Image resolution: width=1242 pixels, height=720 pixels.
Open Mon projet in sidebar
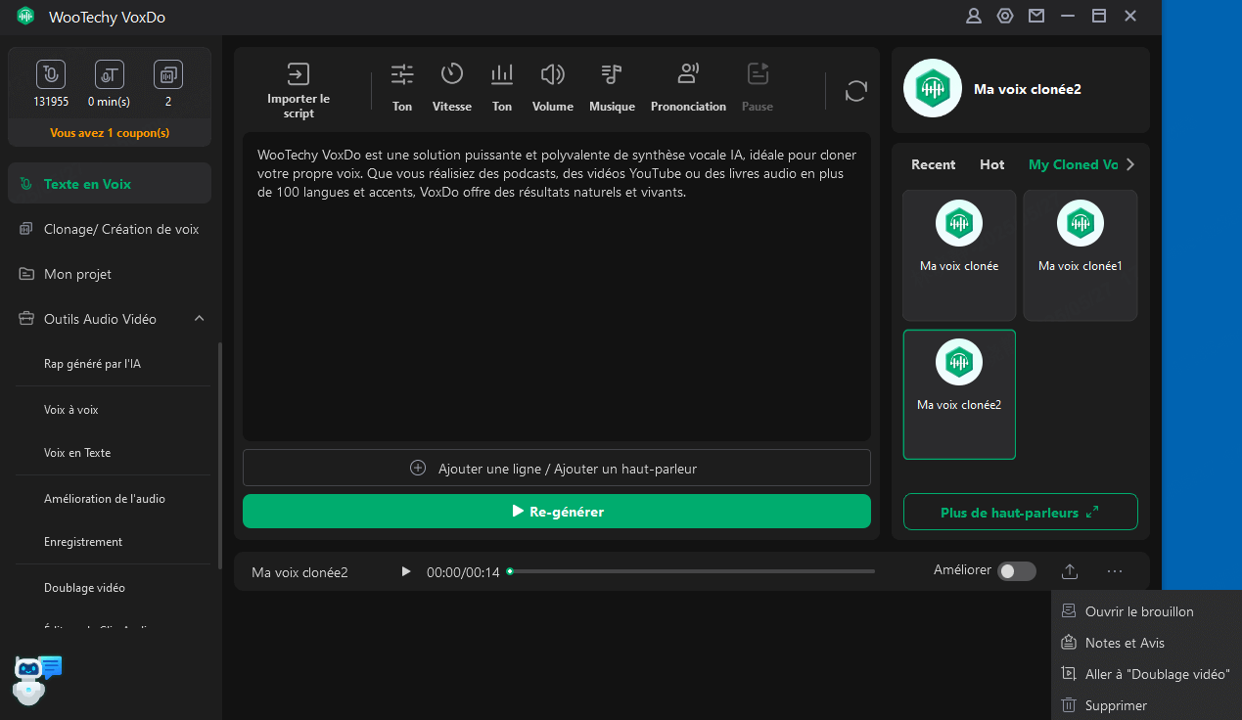coord(110,274)
